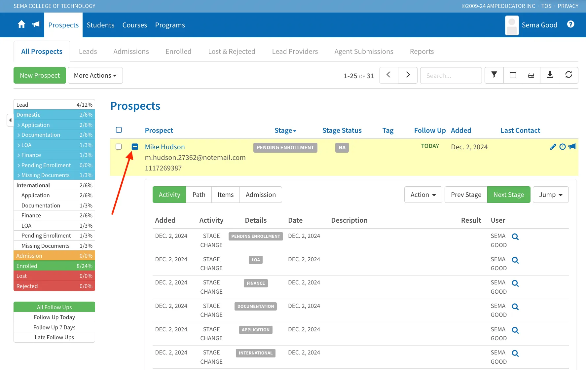Expand the Domestic Application stage row

click(x=55, y=125)
